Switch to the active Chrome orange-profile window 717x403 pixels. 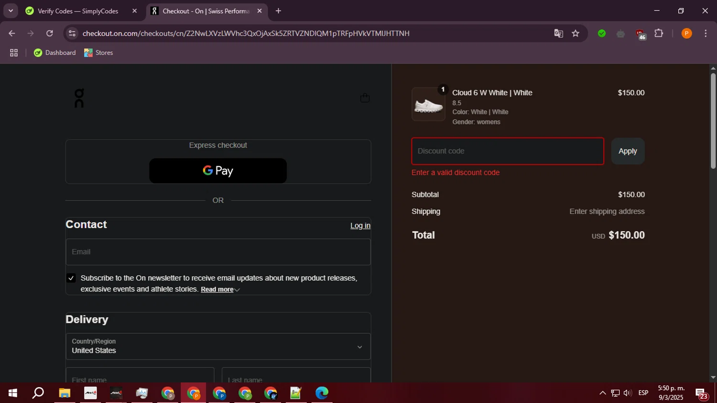click(194, 393)
